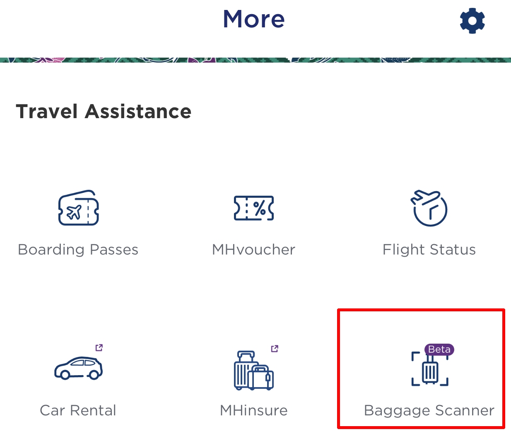Click external link arrow above Car Rental
Screen dimensions: 511x439
(x=99, y=347)
